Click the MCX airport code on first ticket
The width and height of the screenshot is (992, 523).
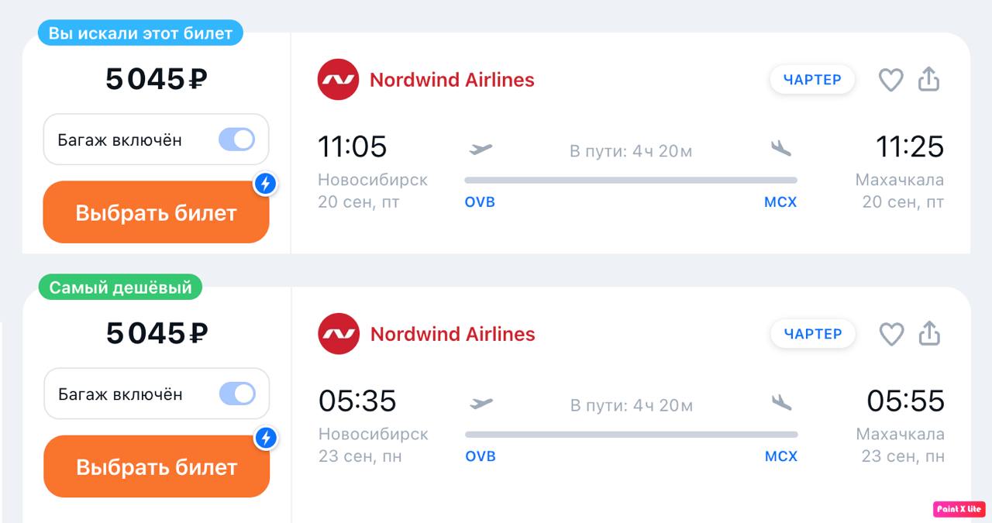pyautogui.click(x=780, y=202)
